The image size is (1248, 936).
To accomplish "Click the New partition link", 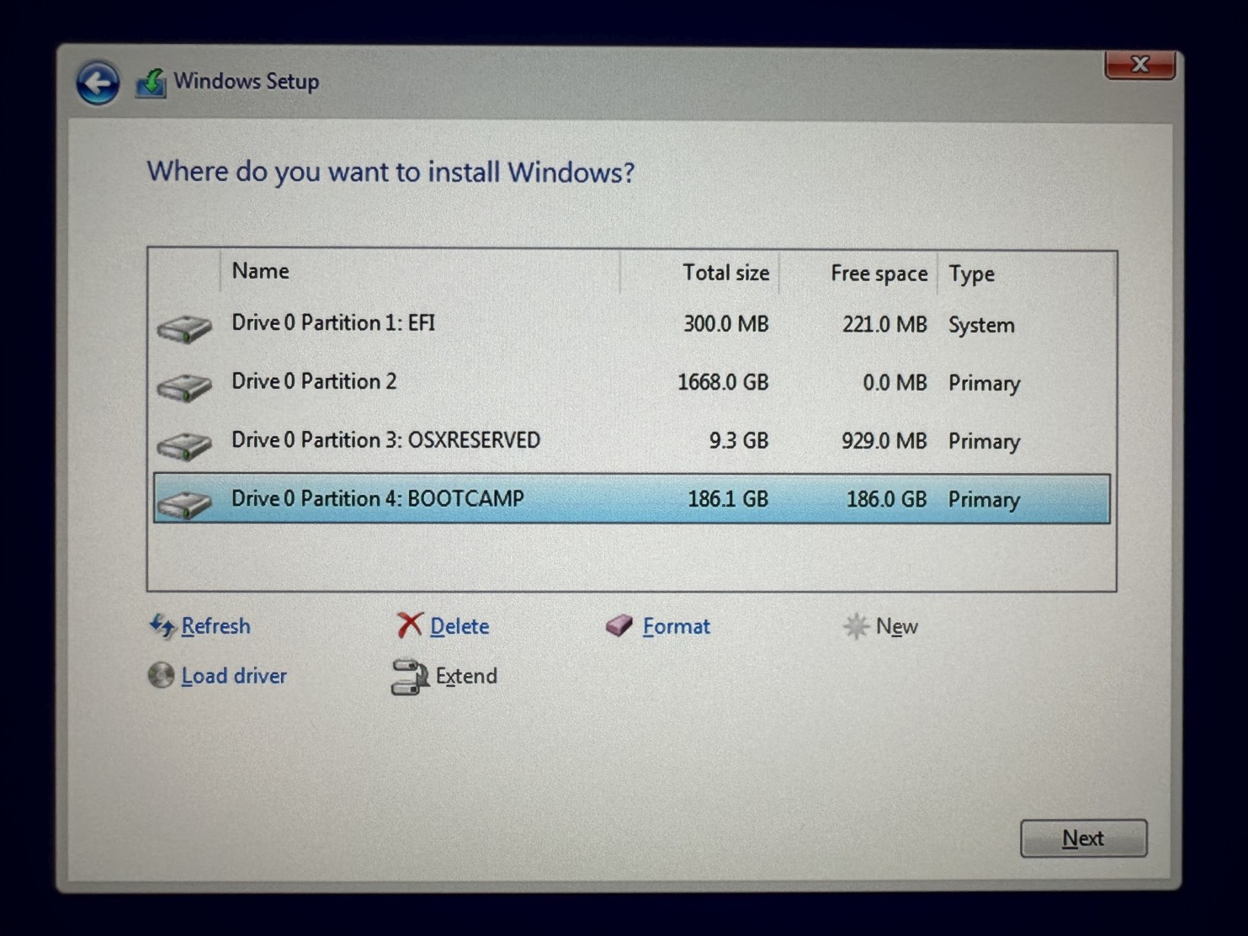I will click(x=897, y=627).
